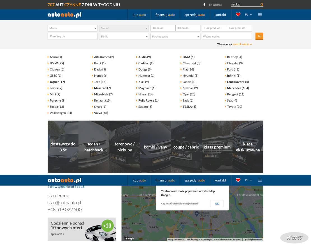This screenshot has height=246, width=311.
Task: Click the red heart favorites icon in top navigation
Action: click(x=238, y=15)
